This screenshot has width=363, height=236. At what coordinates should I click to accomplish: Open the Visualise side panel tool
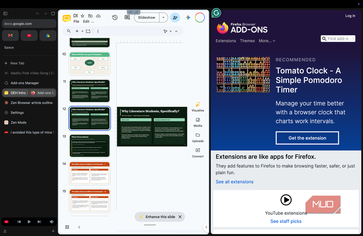[198, 107]
